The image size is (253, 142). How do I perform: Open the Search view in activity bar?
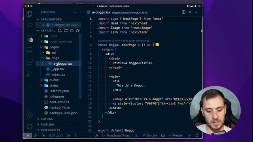(x=30, y=26)
